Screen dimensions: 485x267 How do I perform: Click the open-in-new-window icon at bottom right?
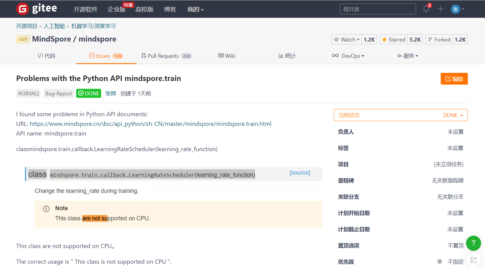(473, 260)
